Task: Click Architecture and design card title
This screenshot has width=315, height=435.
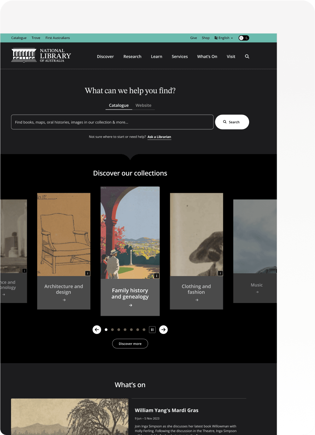Action: pos(64,289)
